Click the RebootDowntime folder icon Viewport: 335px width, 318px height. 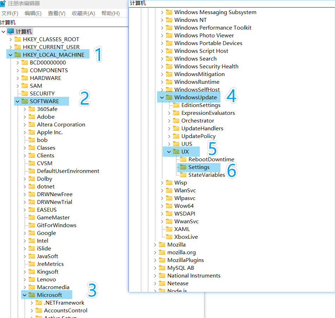click(x=183, y=159)
